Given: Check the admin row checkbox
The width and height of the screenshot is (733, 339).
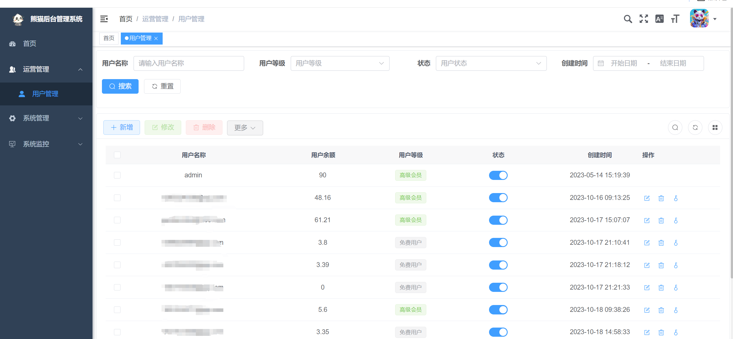Looking at the screenshot, I should [x=117, y=175].
